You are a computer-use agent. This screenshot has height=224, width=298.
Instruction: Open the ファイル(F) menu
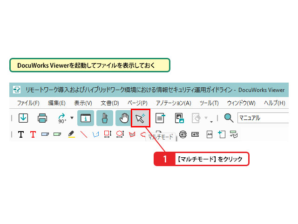coord(28,103)
